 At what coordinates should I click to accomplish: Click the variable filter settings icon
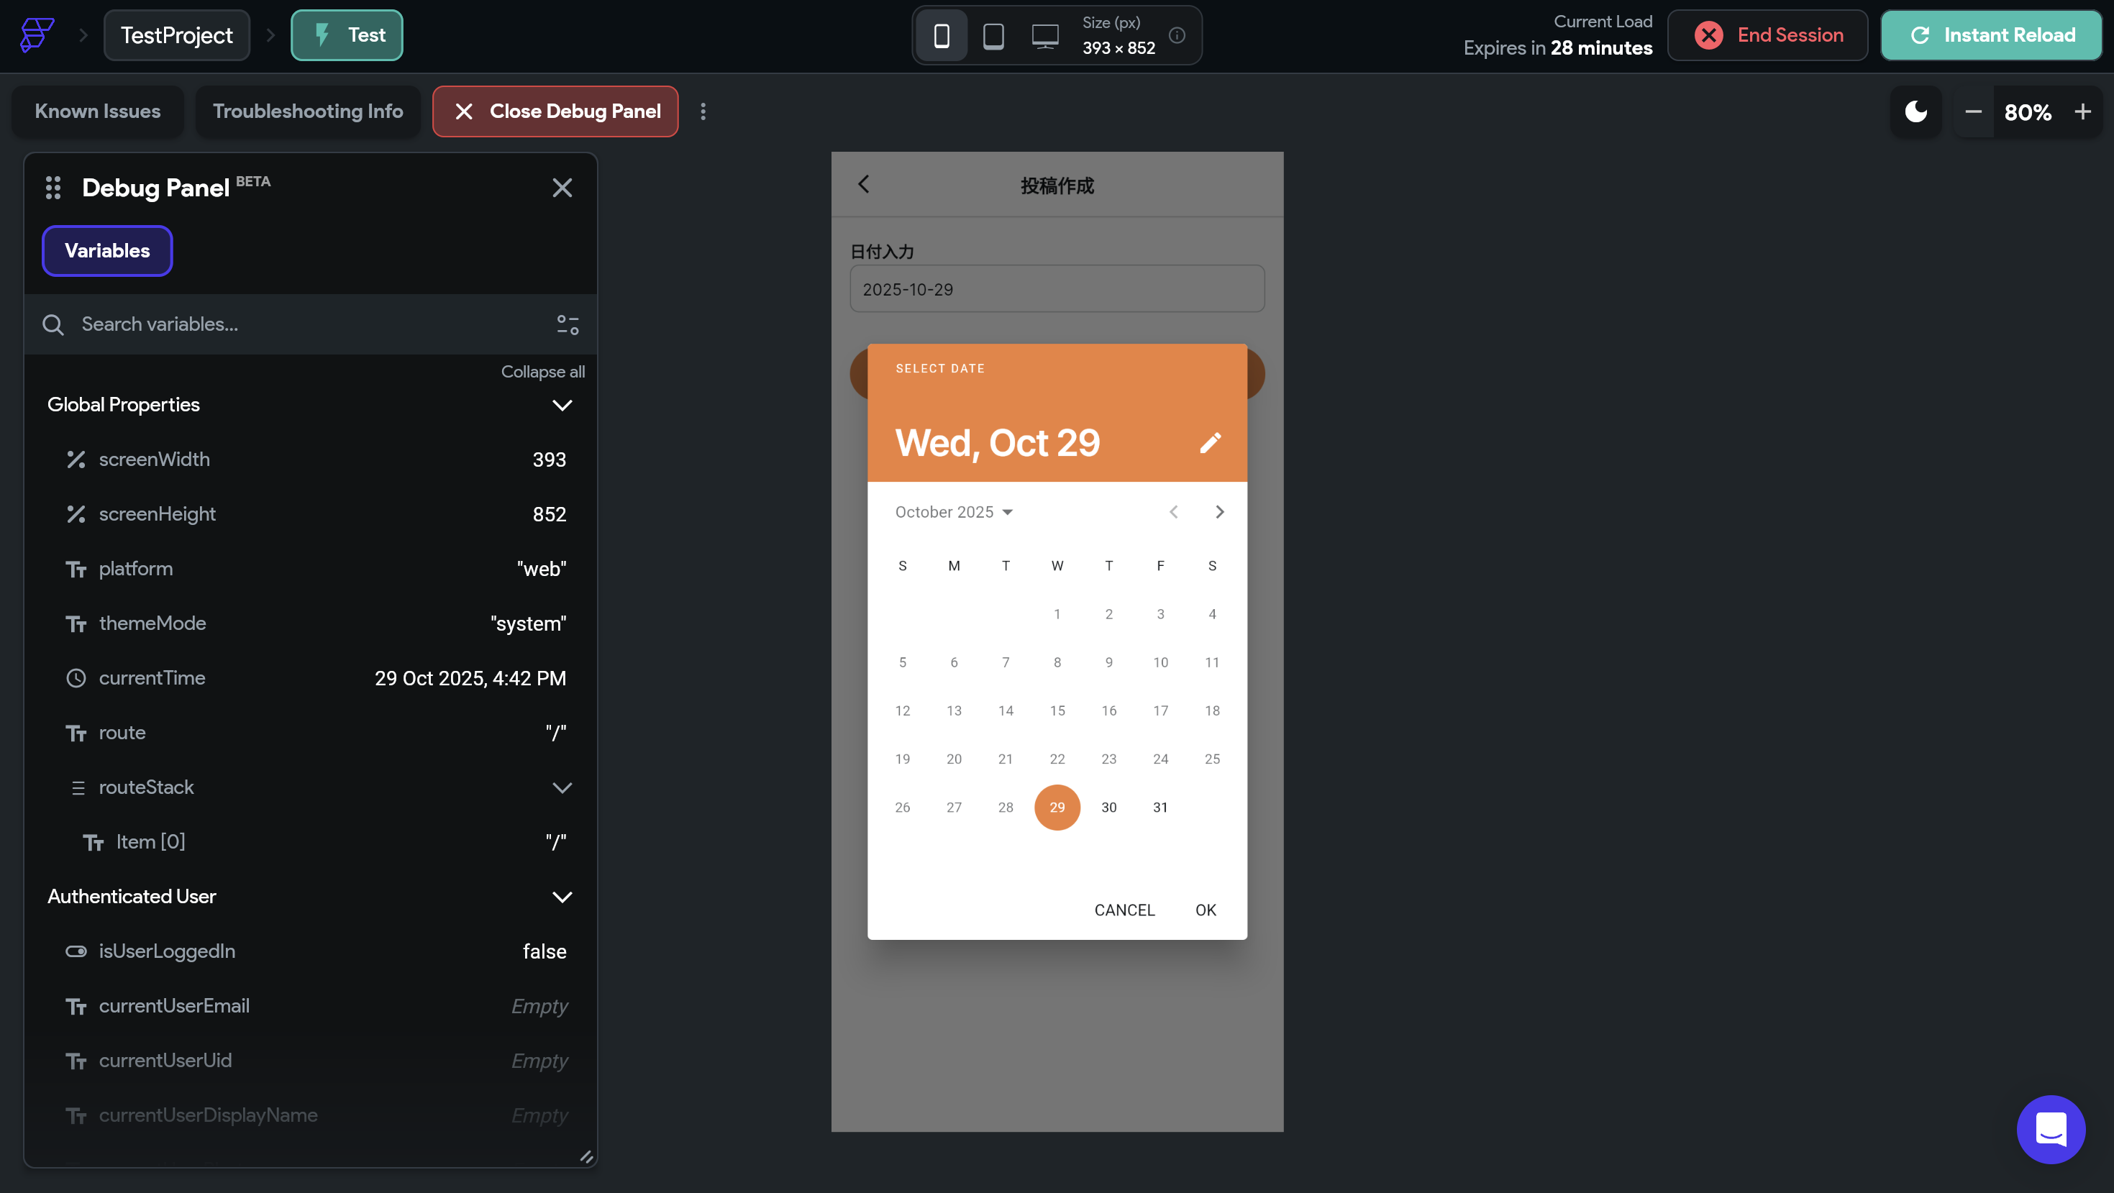tap(568, 325)
